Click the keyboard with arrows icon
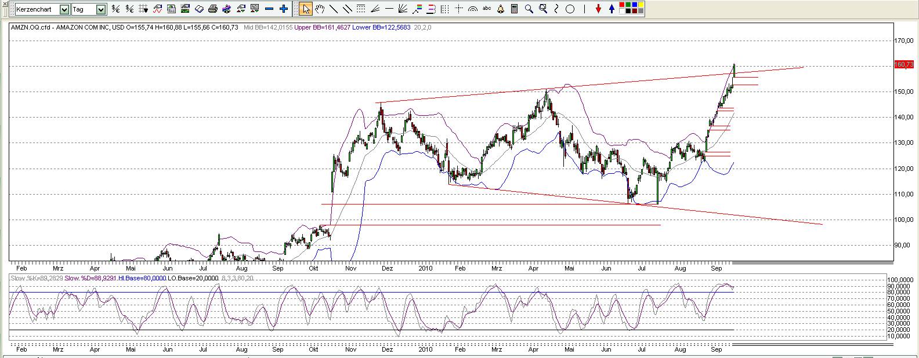The image size is (919, 358). tap(254, 9)
